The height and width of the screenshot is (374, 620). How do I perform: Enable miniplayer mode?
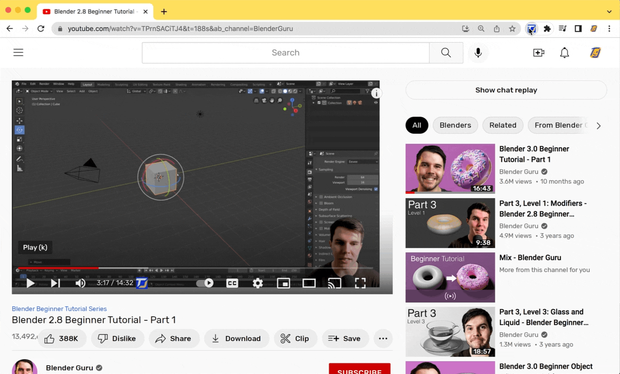tap(283, 283)
